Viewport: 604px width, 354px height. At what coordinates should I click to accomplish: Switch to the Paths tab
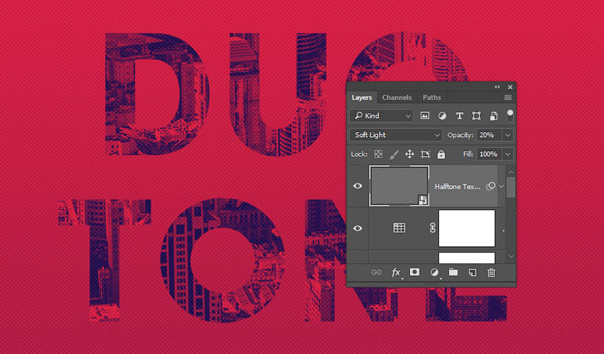[432, 97]
